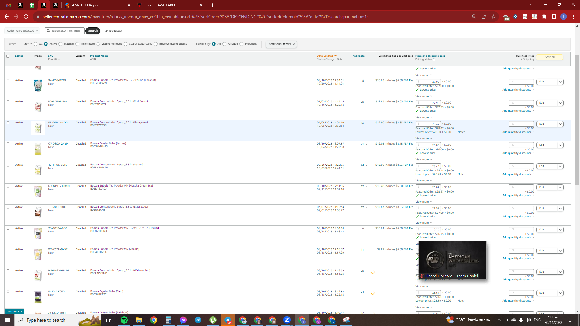Focus the Search SKU, Title, ISBN field

click(65, 31)
